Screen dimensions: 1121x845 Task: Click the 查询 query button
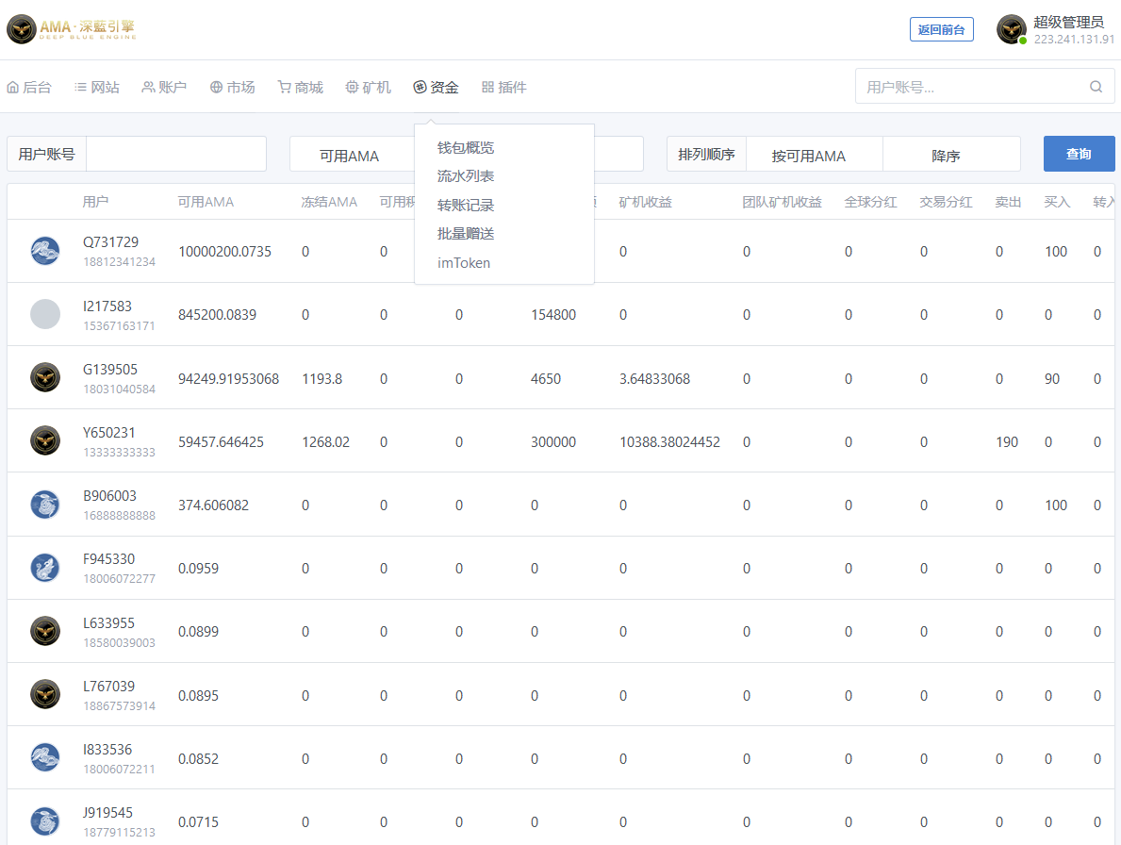pyautogui.click(x=1079, y=154)
